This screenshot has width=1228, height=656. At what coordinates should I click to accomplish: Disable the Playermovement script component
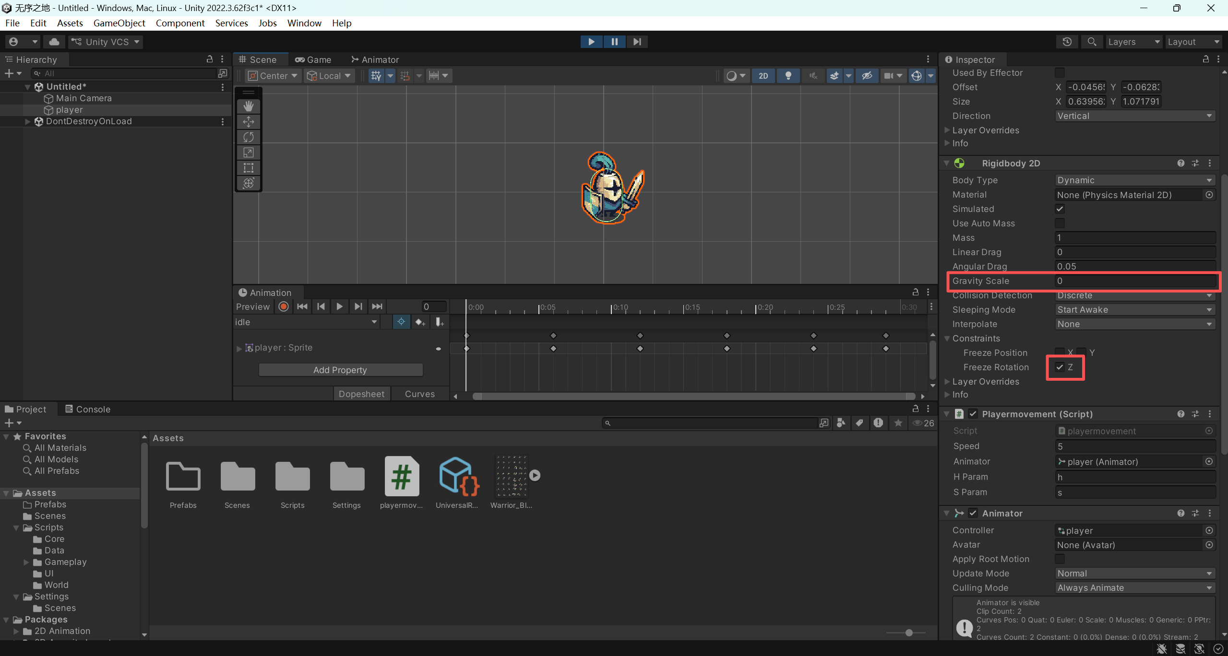coord(973,414)
